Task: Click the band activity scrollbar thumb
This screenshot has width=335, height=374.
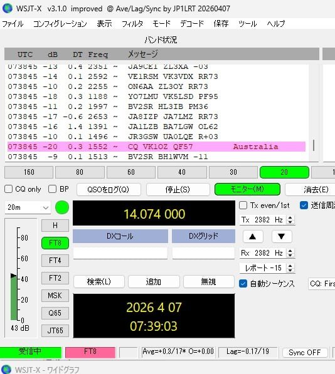Action: tap(314, 145)
